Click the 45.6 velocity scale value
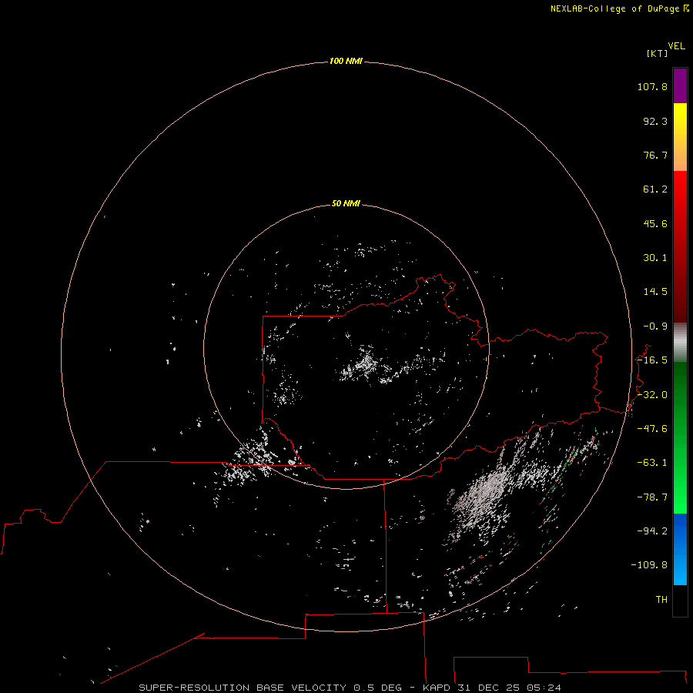 655,223
